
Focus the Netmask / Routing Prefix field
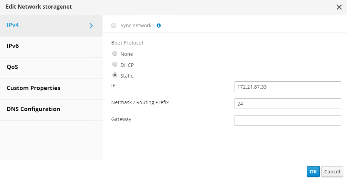287,103
